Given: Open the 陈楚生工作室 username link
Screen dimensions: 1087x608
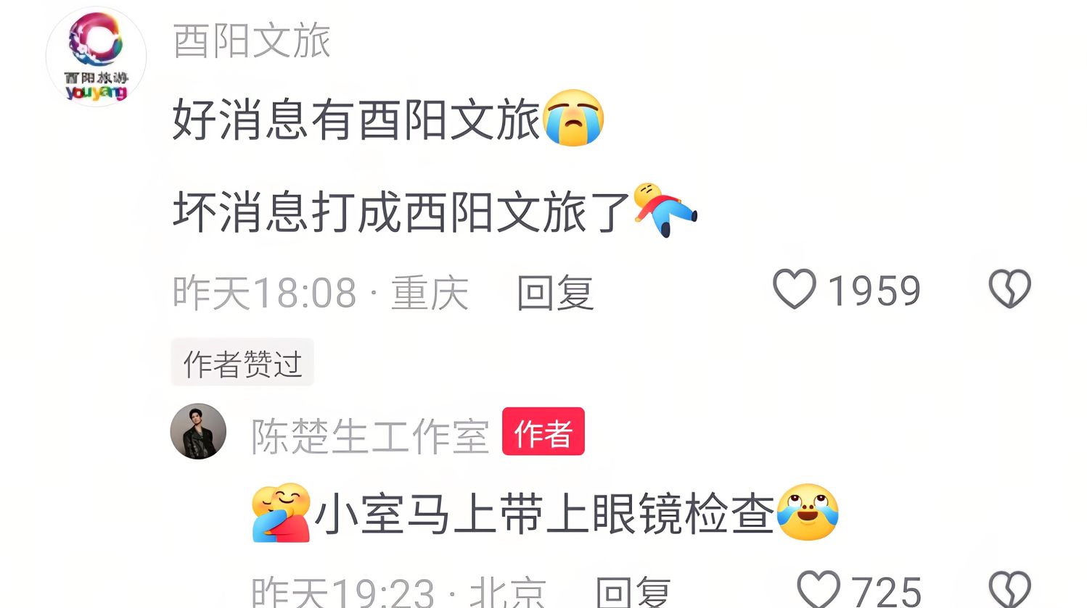Looking at the screenshot, I should 370,437.
